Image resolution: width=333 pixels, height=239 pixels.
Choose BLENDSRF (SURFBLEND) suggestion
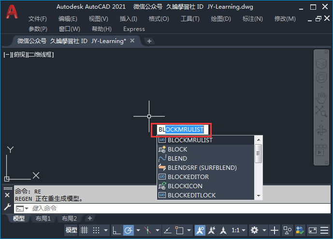(205, 168)
